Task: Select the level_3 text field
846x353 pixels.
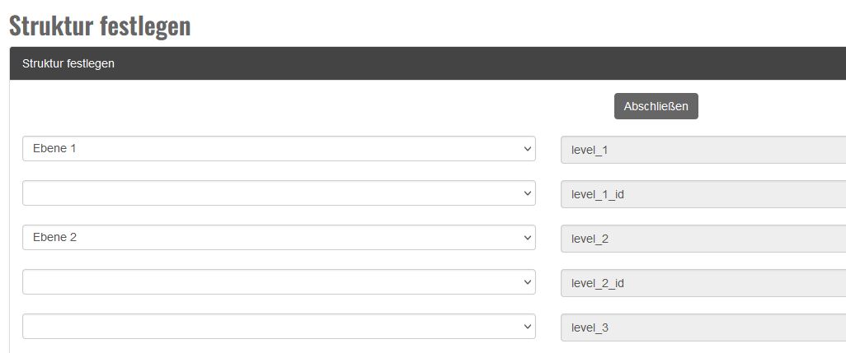Action: point(703,327)
